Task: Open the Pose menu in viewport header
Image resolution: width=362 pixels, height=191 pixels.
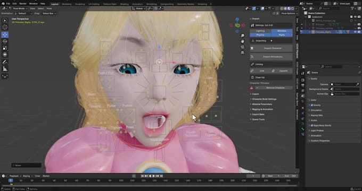Action: [49, 8]
